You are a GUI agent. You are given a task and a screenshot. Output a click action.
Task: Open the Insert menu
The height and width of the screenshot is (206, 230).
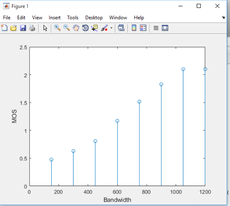click(x=55, y=18)
